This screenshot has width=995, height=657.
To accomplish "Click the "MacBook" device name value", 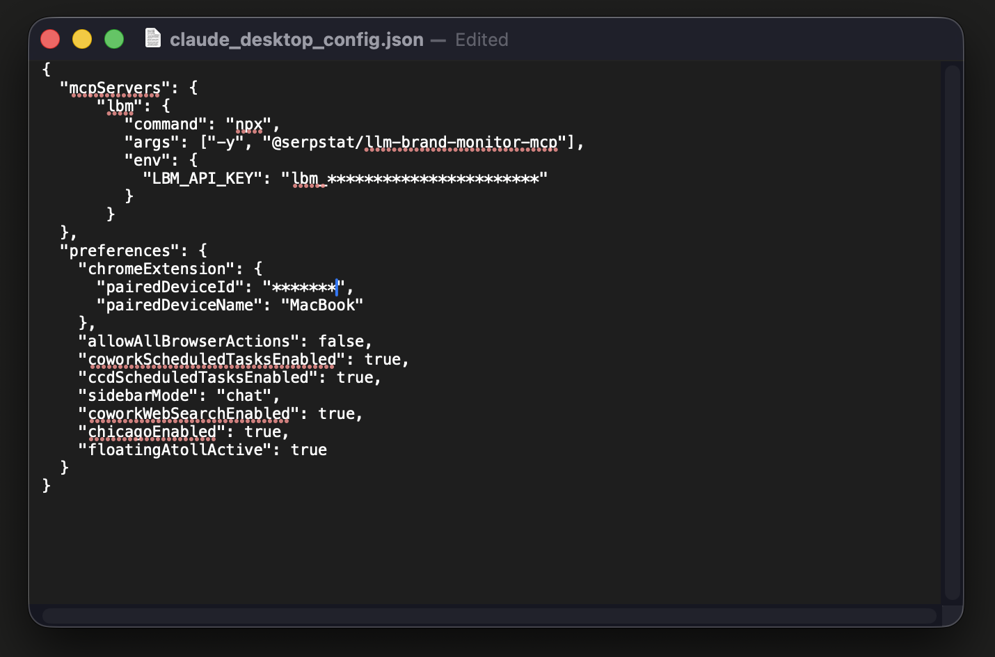I will coord(322,305).
